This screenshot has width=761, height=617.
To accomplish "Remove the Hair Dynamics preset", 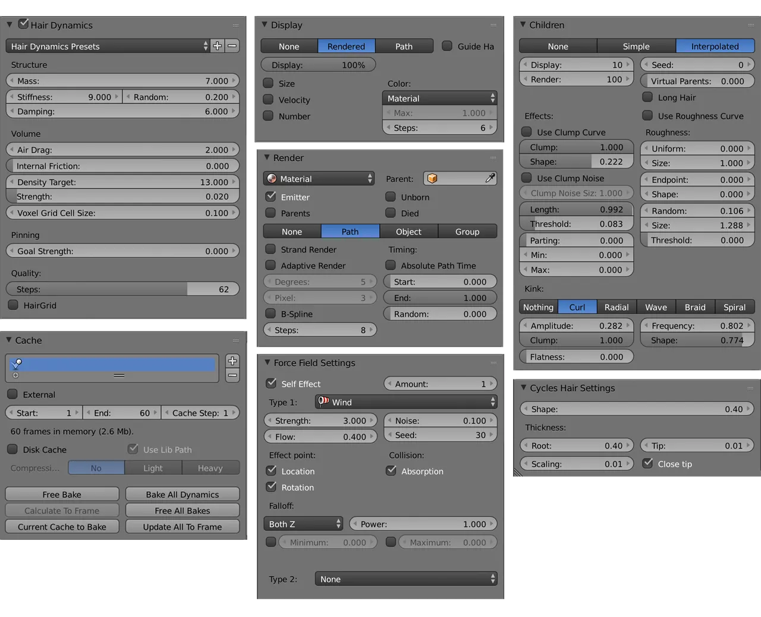I will tap(232, 46).
